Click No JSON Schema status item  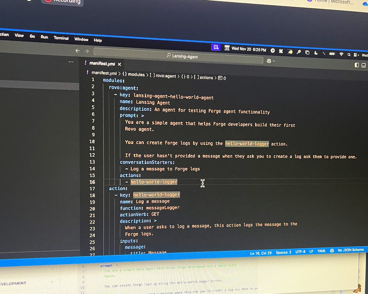[351, 250]
